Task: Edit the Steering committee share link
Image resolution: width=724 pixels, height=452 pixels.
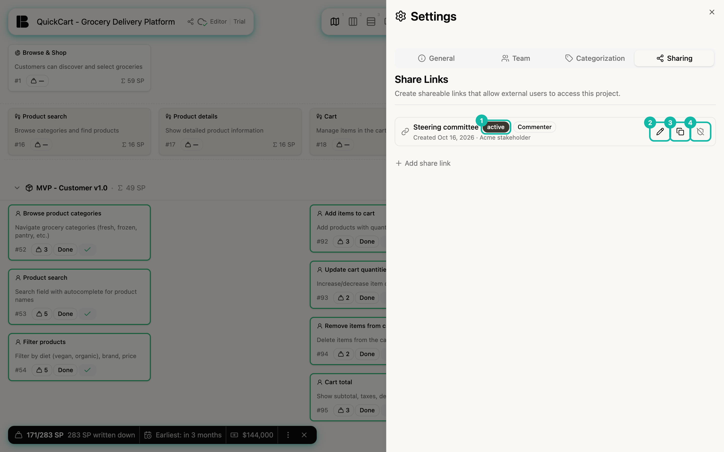Action: pyautogui.click(x=660, y=132)
